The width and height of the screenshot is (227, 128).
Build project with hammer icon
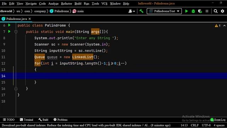[141, 11]
